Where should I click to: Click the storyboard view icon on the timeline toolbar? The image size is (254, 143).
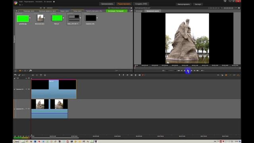(x=15, y=75)
